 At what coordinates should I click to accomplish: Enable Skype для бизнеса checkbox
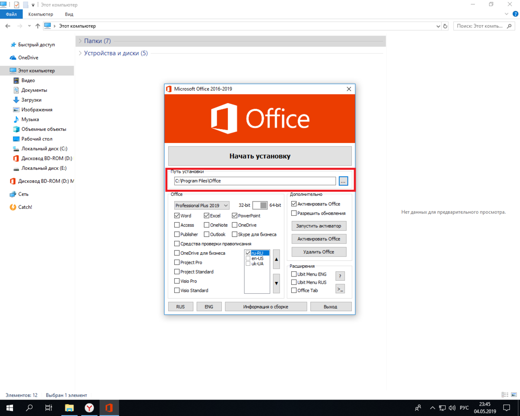pyautogui.click(x=234, y=234)
